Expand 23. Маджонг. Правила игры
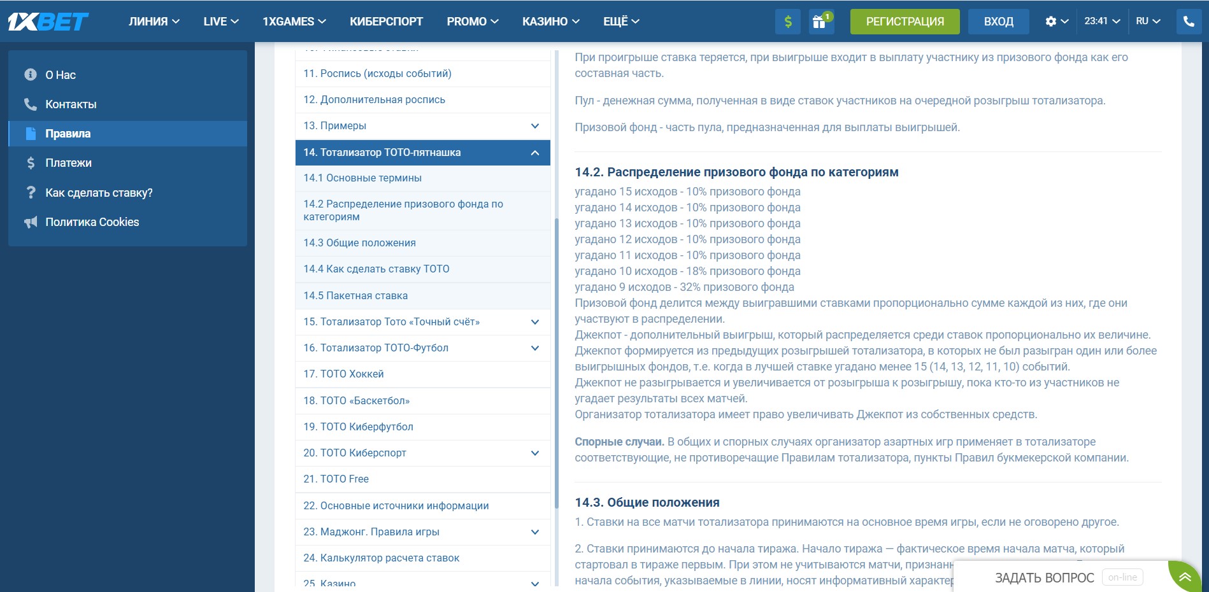Viewport: 1209px width, 592px height. coord(535,532)
